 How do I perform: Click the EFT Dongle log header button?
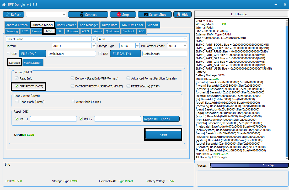(x=241, y=14)
